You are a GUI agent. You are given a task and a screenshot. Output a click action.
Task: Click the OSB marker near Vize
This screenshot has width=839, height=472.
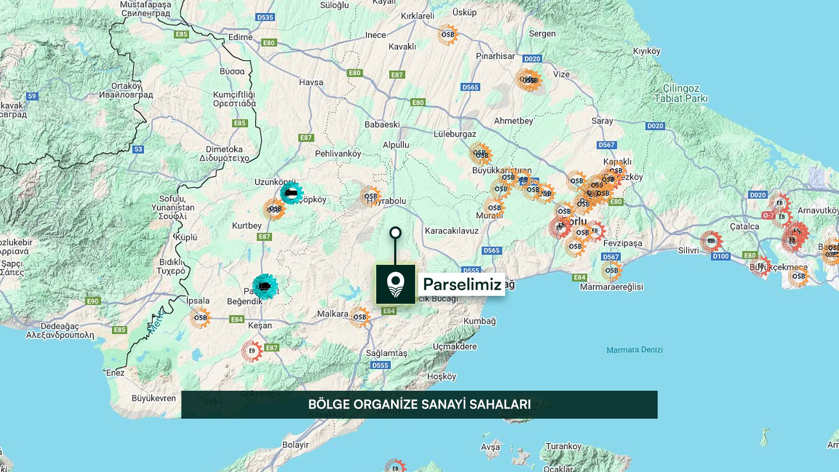(528, 80)
